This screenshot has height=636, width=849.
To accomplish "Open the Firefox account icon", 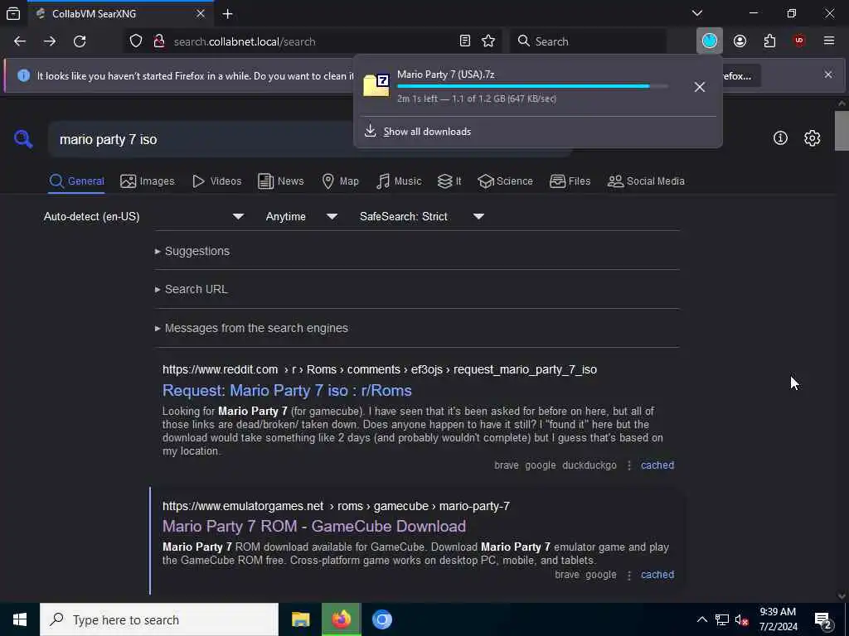I will click(740, 41).
